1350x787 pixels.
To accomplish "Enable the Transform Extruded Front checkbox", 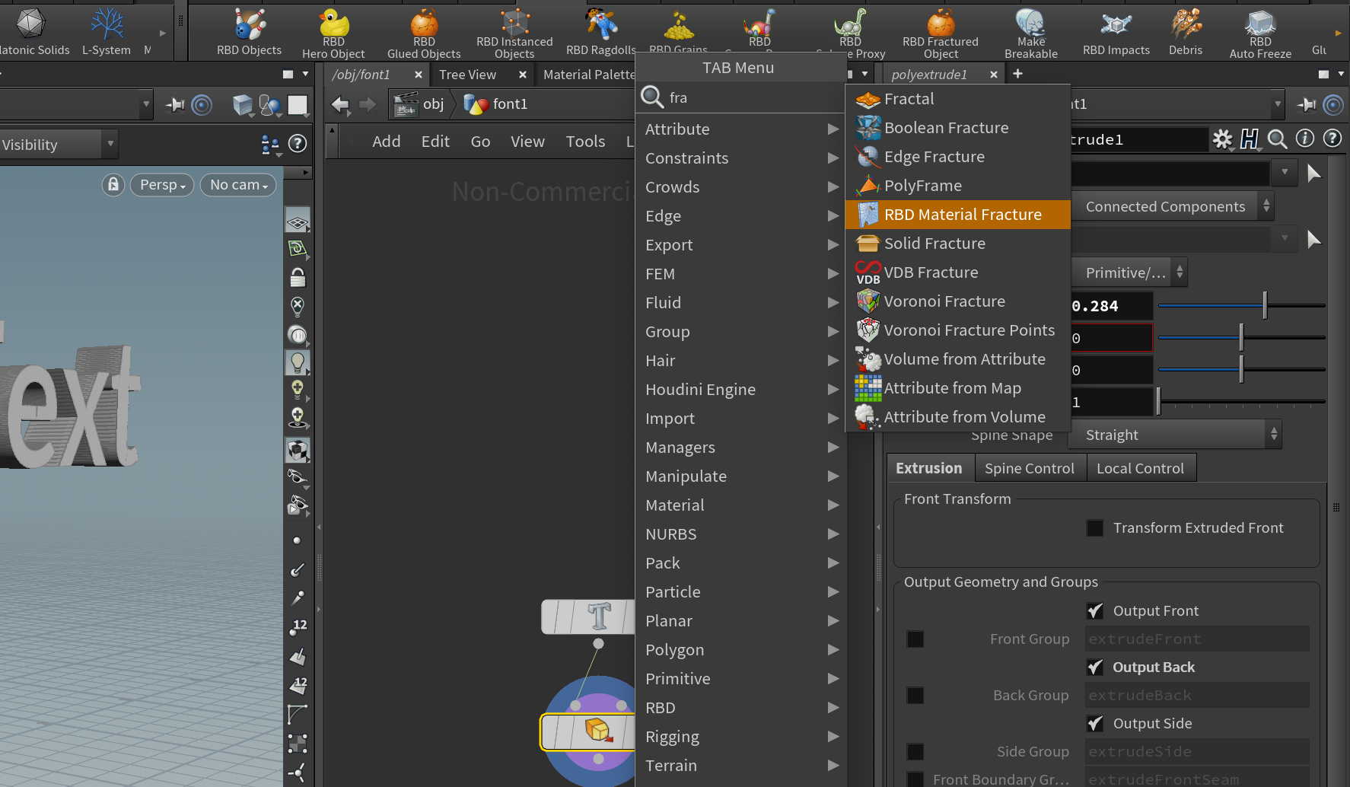I will pyautogui.click(x=1095, y=527).
